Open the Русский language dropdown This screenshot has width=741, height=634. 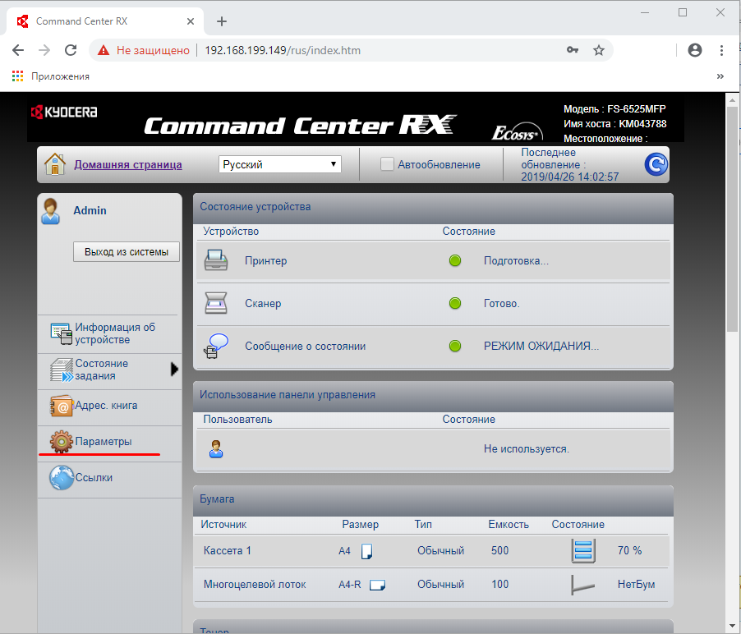click(x=280, y=164)
